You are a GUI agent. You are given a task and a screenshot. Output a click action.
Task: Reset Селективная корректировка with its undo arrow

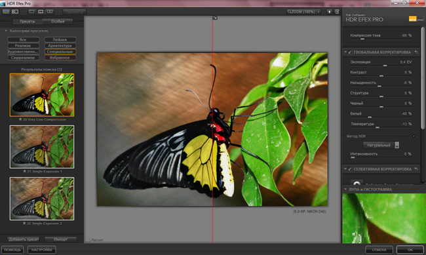pyautogui.click(x=416, y=169)
